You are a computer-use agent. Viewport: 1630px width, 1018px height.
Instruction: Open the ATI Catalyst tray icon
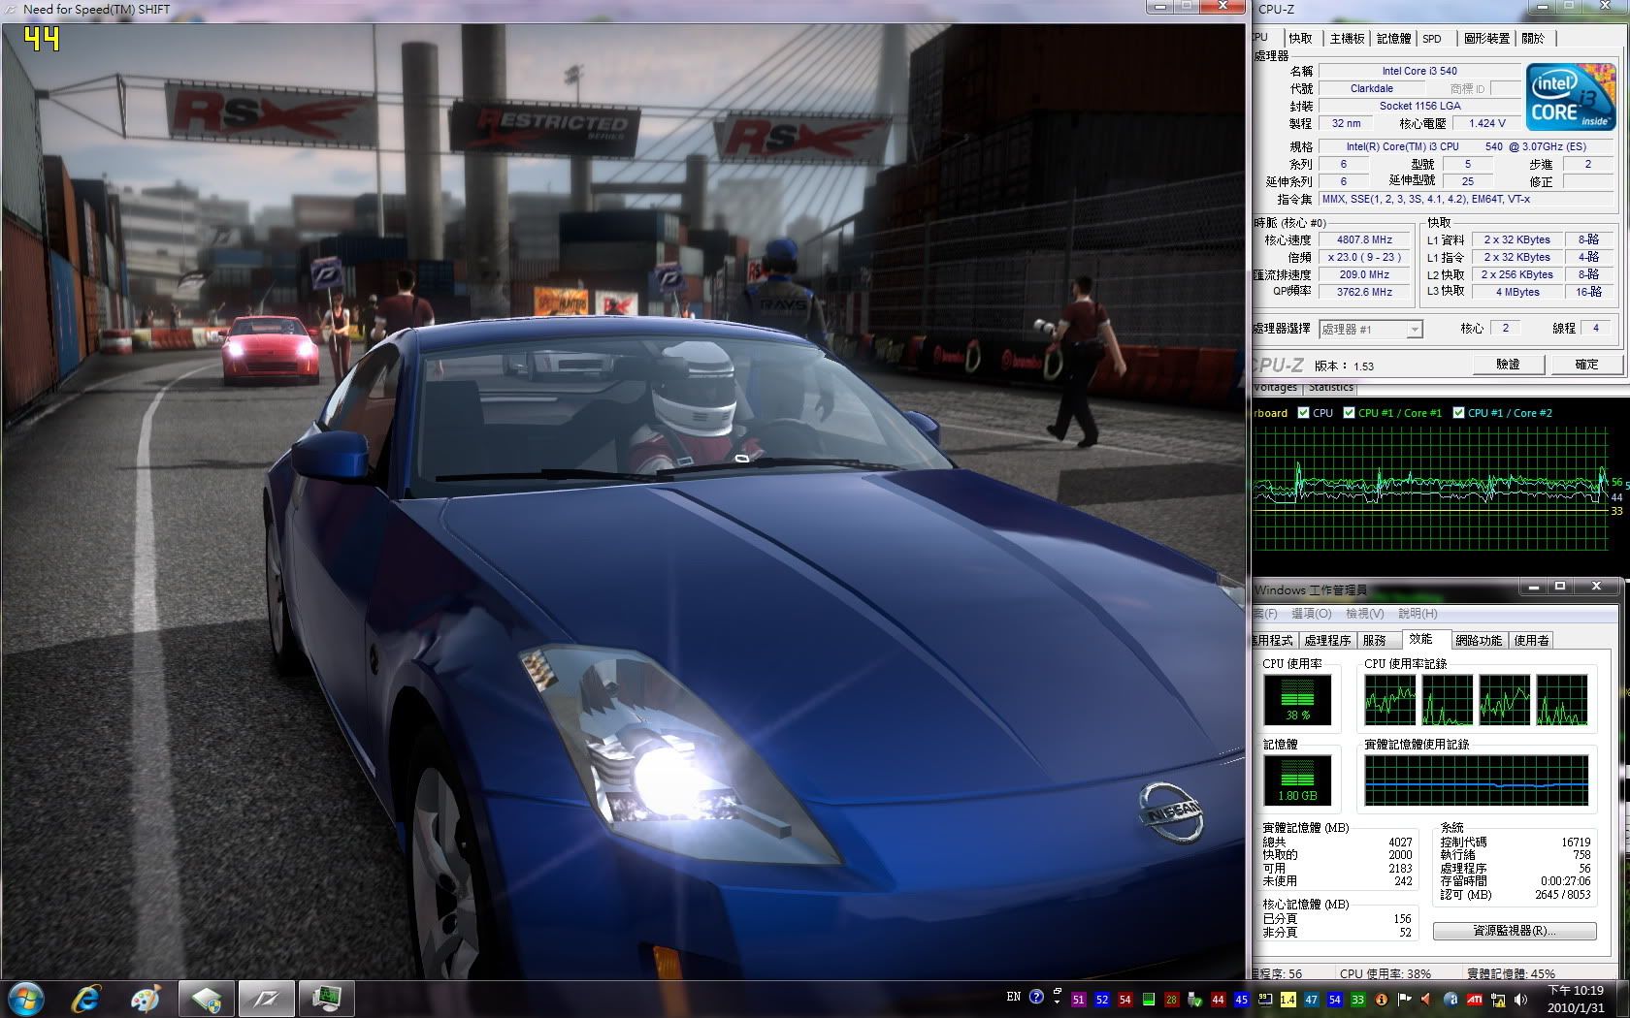1475,999
